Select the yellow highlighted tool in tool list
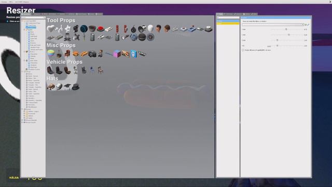This screenshot has width=332, height=187. 228,23
